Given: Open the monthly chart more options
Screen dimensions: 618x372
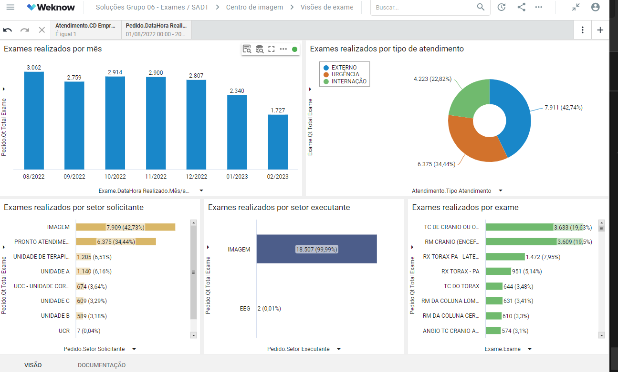Looking at the screenshot, I should pos(283,49).
